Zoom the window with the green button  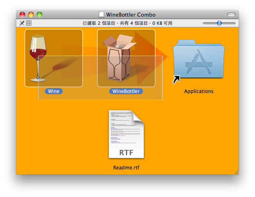click(40, 15)
